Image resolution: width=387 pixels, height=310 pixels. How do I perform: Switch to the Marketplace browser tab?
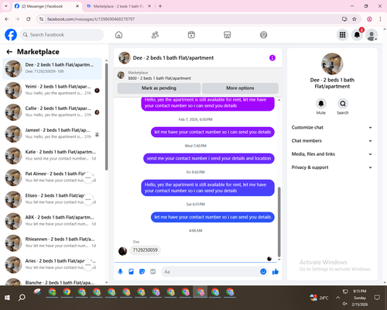(118, 6)
